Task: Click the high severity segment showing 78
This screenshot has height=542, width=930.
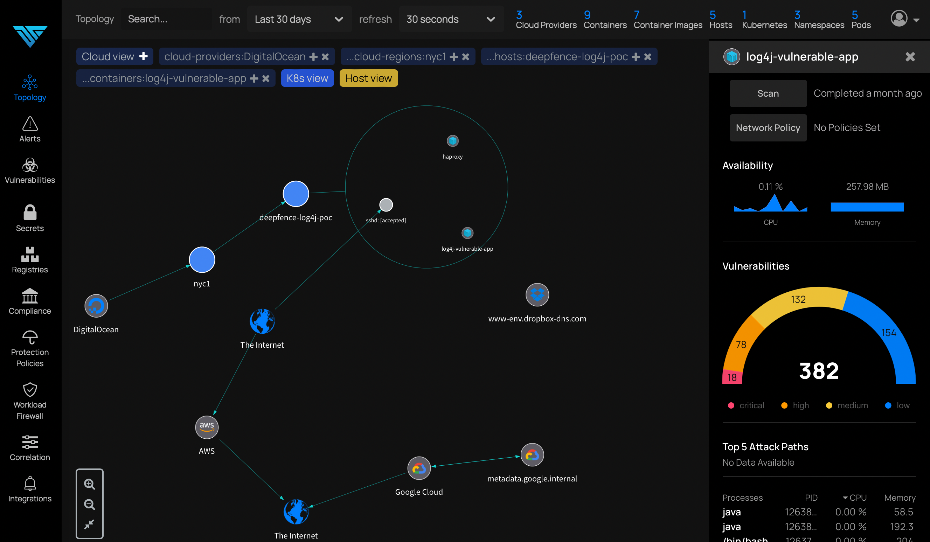Action: click(x=741, y=344)
